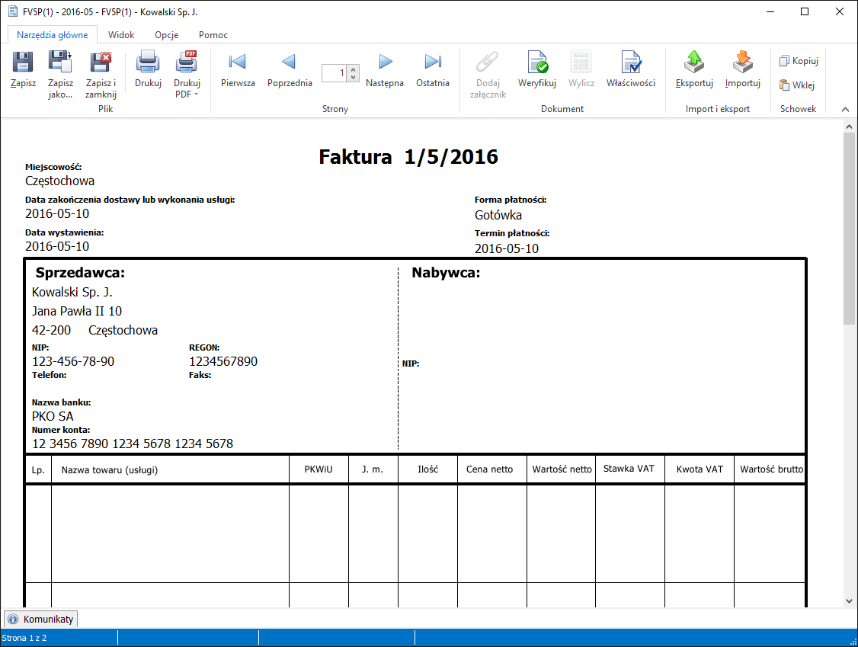Viewport: 858px width, 647px height.
Task: Click the vertical scrollbar down arrow
Action: coord(850,601)
